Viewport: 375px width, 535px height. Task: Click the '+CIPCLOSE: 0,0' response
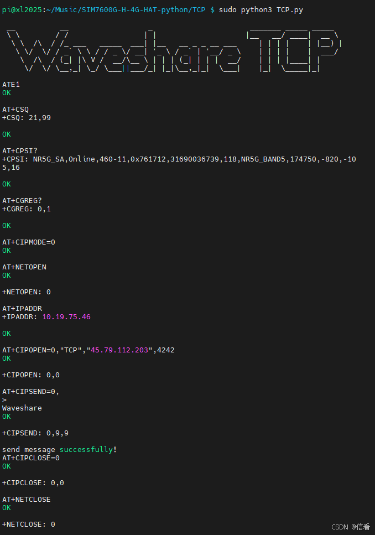click(x=33, y=483)
